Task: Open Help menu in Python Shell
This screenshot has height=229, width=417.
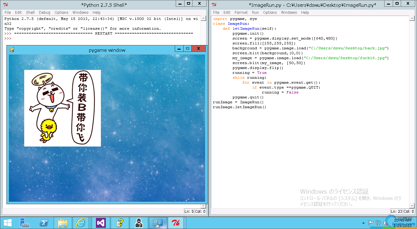Action: point(96,13)
